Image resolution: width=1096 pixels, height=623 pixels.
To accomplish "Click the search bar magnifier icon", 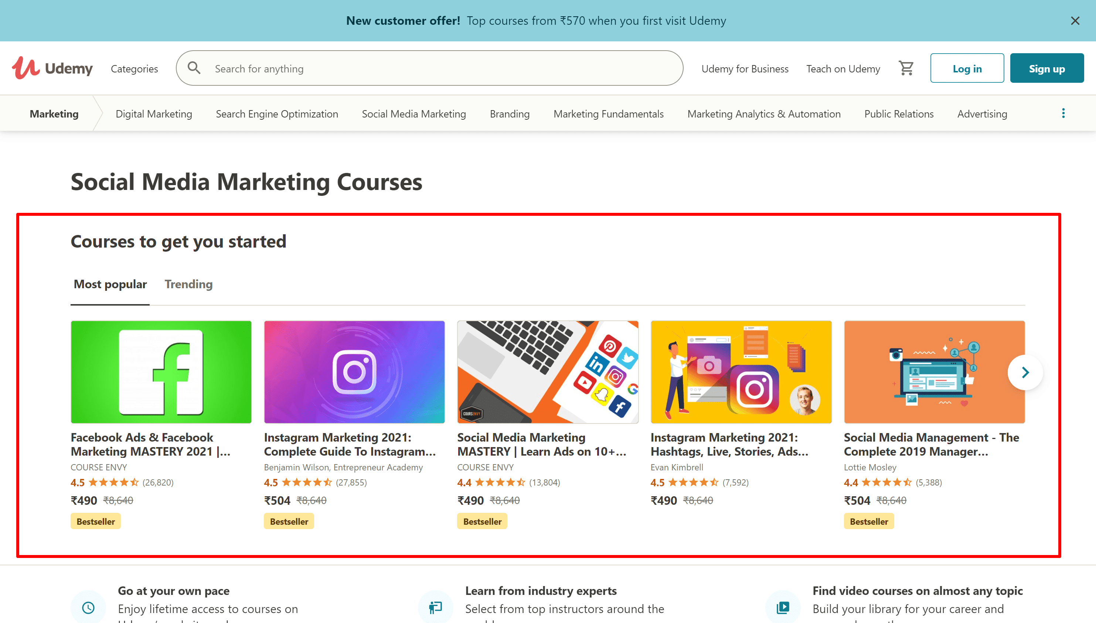I will tap(194, 68).
